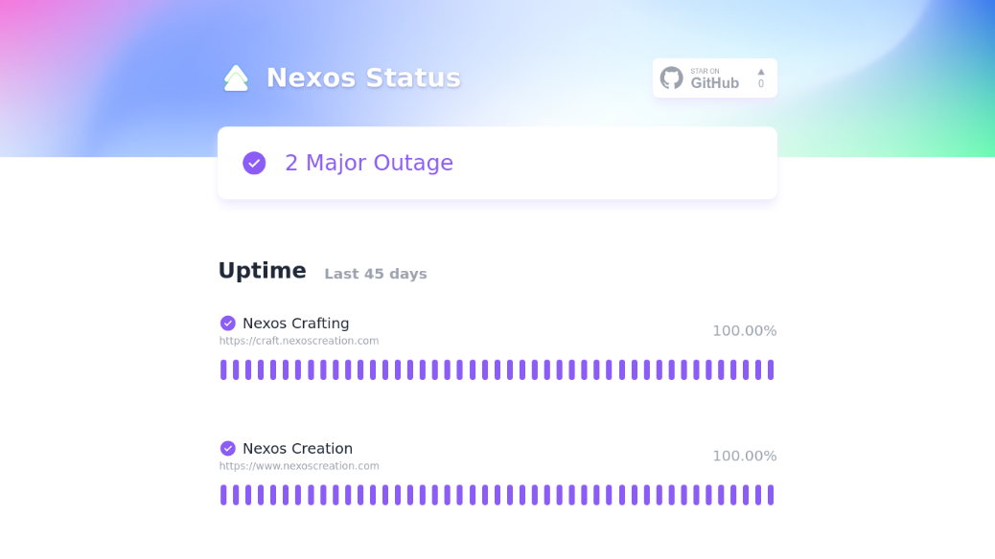Click the star count triangle in GitHub badge
The width and height of the screenshot is (995, 559).
(761, 72)
